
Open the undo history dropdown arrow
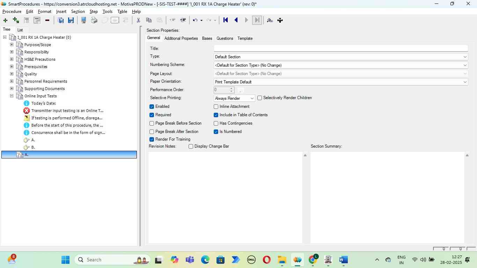coord(201,20)
